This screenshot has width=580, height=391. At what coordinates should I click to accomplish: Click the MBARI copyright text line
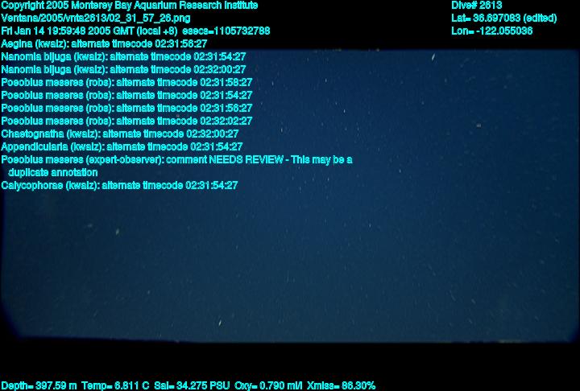130,6
